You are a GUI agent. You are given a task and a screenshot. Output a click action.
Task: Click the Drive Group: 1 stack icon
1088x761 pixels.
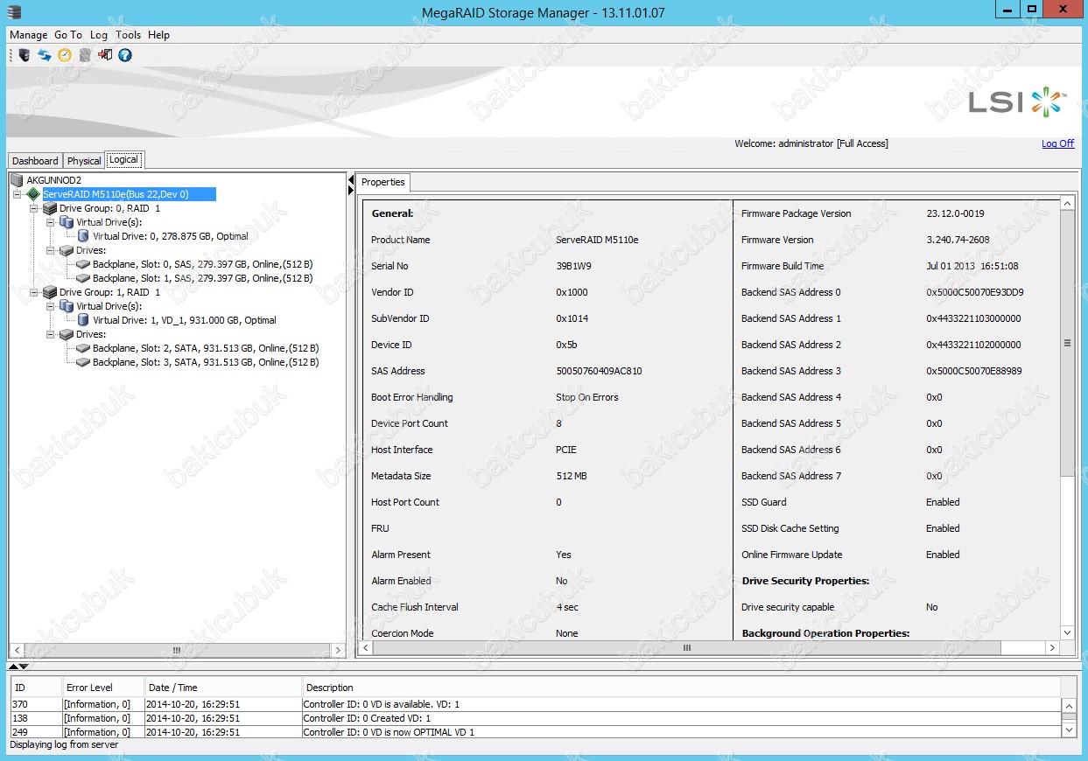point(50,292)
